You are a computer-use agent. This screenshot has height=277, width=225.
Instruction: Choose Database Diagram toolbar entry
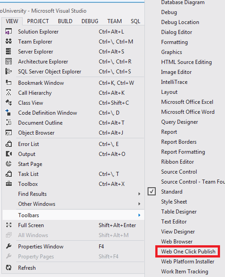[182, 2]
